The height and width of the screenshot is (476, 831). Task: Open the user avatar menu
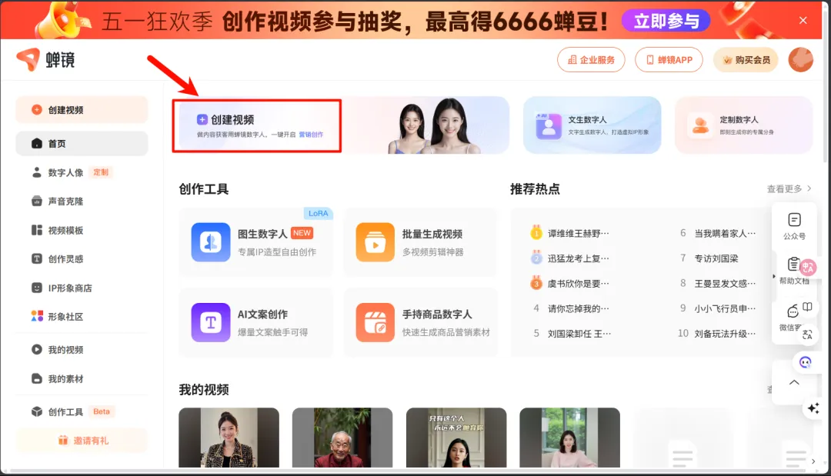(800, 60)
